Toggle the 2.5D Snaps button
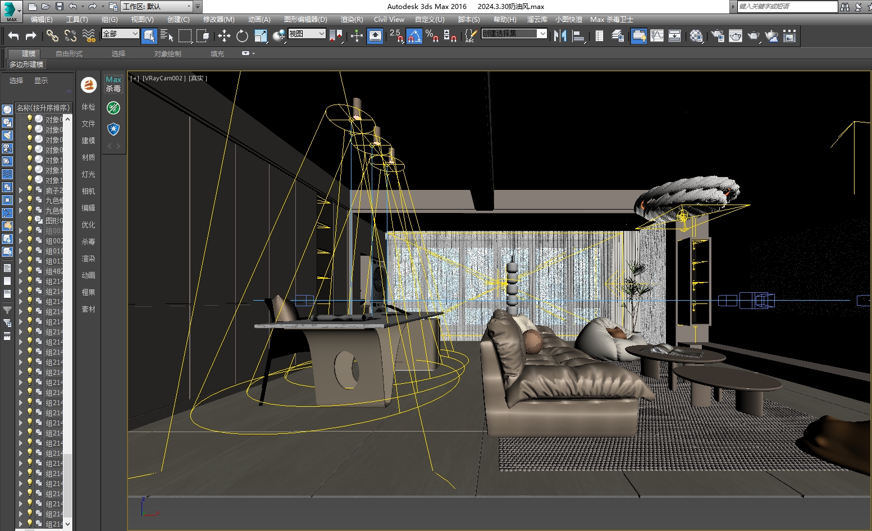 click(396, 36)
